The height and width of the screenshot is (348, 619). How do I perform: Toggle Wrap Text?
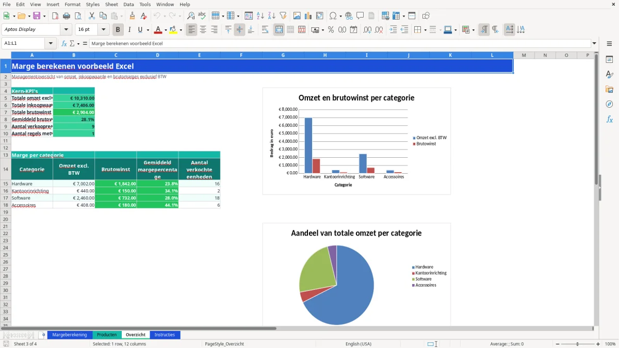(265, 30)
